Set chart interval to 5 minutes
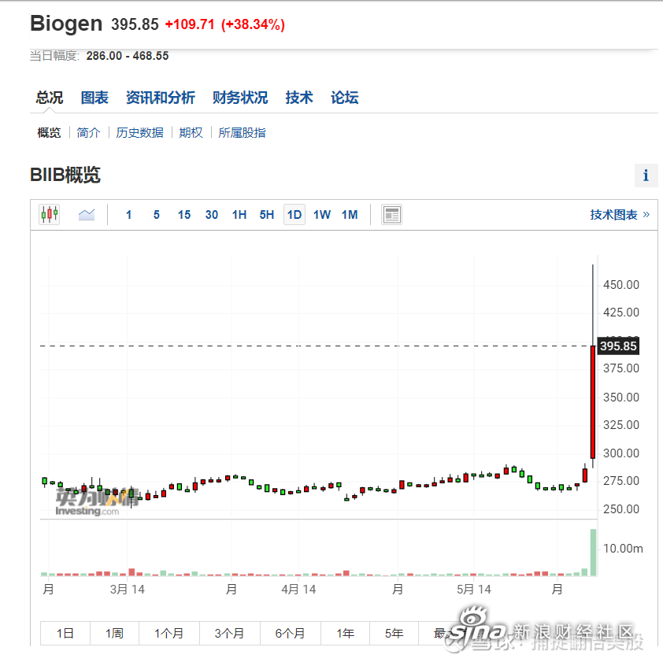 157,215
